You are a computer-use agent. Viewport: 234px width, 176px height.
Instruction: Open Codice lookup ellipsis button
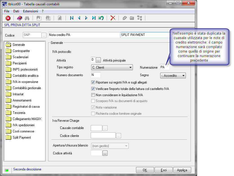click(44, 35)
